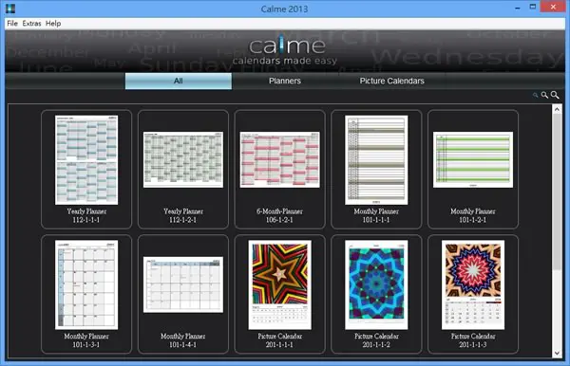Select Picture Calendar 201-1-1-1 star template

pos(279,294)
